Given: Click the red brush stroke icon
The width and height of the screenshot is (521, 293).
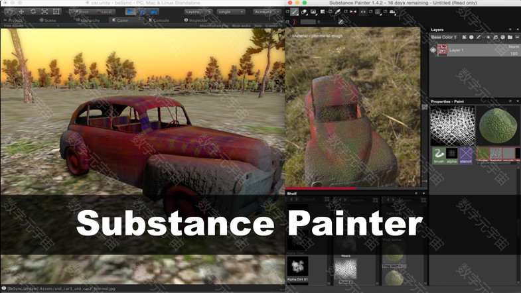Looking at the screenshot, I should (295, 22).
